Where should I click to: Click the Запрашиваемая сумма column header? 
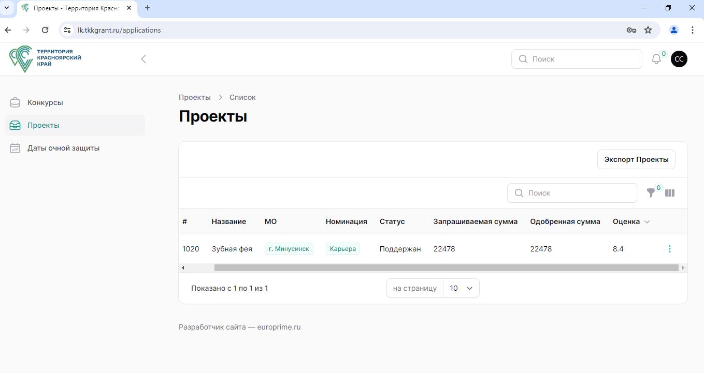click(476, 221)
